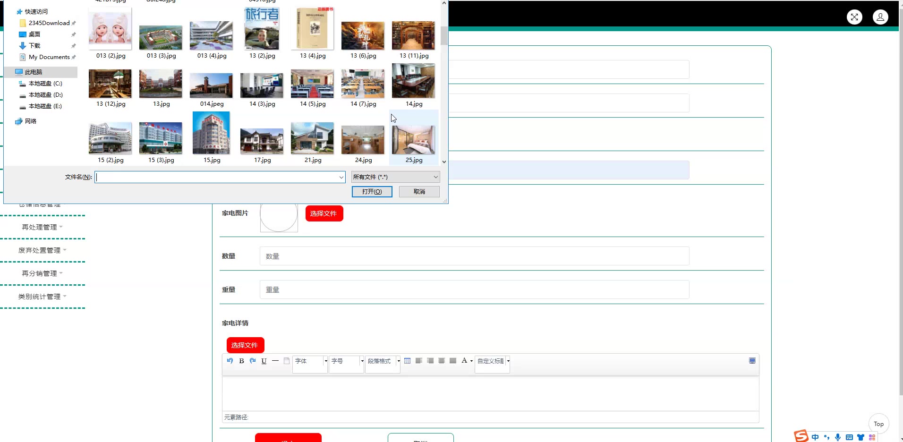Toggle Sogou punctuation mode
The image size is (903, 442).
tap(826, 437)
